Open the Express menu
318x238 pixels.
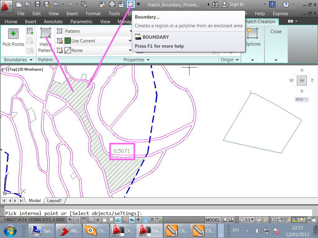pyautogui.click(x=280, y=14)
